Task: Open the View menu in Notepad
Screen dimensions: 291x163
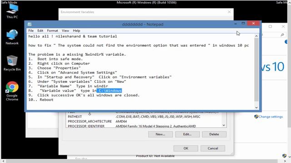Action: tap(65, 31)
